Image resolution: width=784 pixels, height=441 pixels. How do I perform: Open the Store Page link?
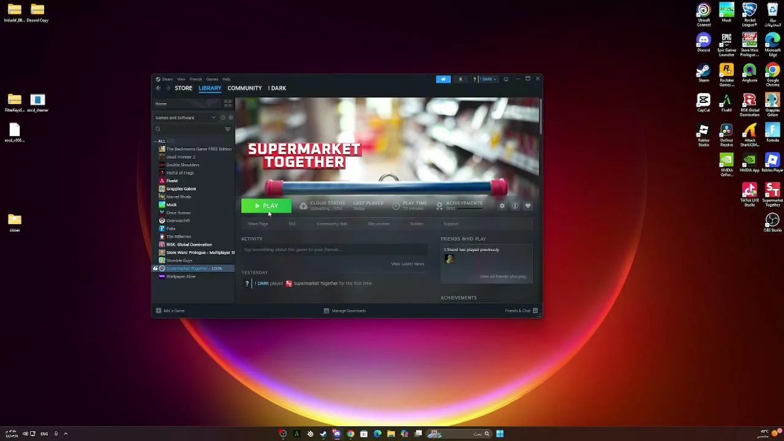(258, 224)
